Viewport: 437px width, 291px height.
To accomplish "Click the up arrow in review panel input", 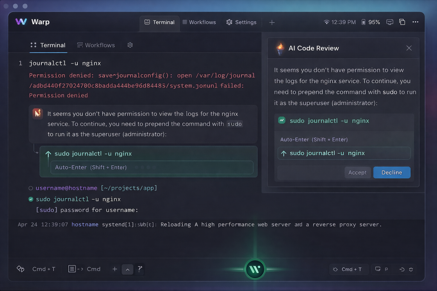I will click(284, 153).
